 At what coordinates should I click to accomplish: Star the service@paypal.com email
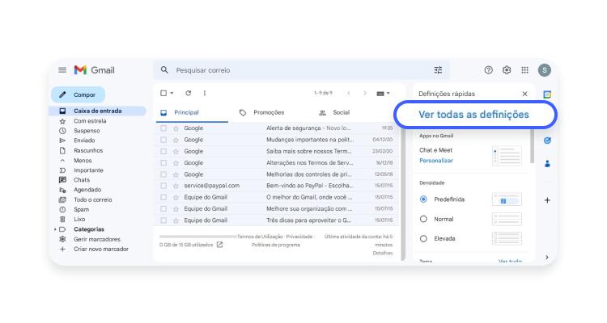pyautogui.click(x=176, y=186)
